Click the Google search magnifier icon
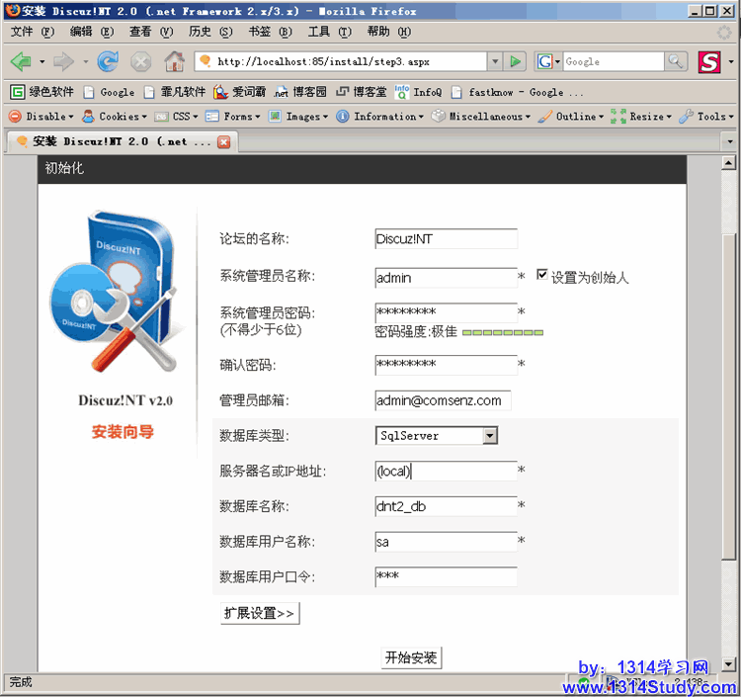The image size is (741, 697). 676,61
